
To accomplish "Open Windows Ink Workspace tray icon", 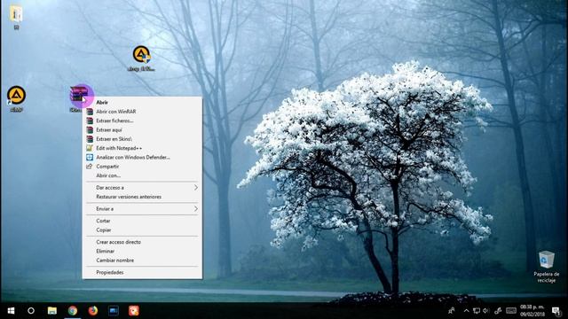I will (498, 311).
